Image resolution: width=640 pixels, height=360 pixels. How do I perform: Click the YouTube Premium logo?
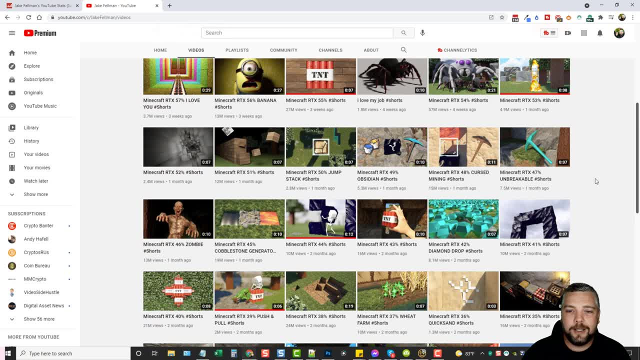40,33
